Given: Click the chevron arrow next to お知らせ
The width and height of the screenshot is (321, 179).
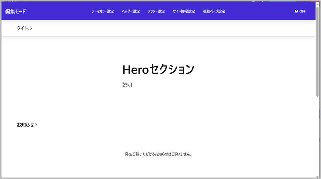Looking at the screenshot, I should [x=36, y=125].
